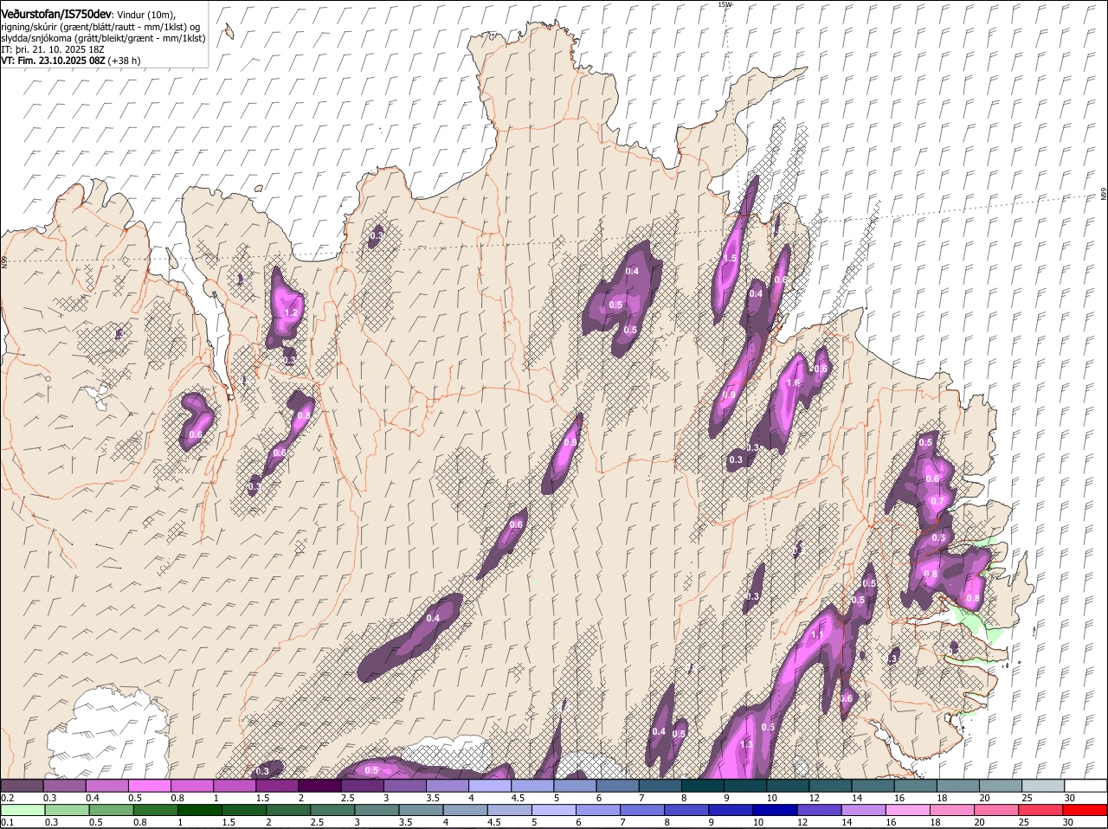Image resolution: width=1108 pixels, height=829 pixels.
Task: Select the lower legend swatch from 25 to 30
Action: [1040, 810]
